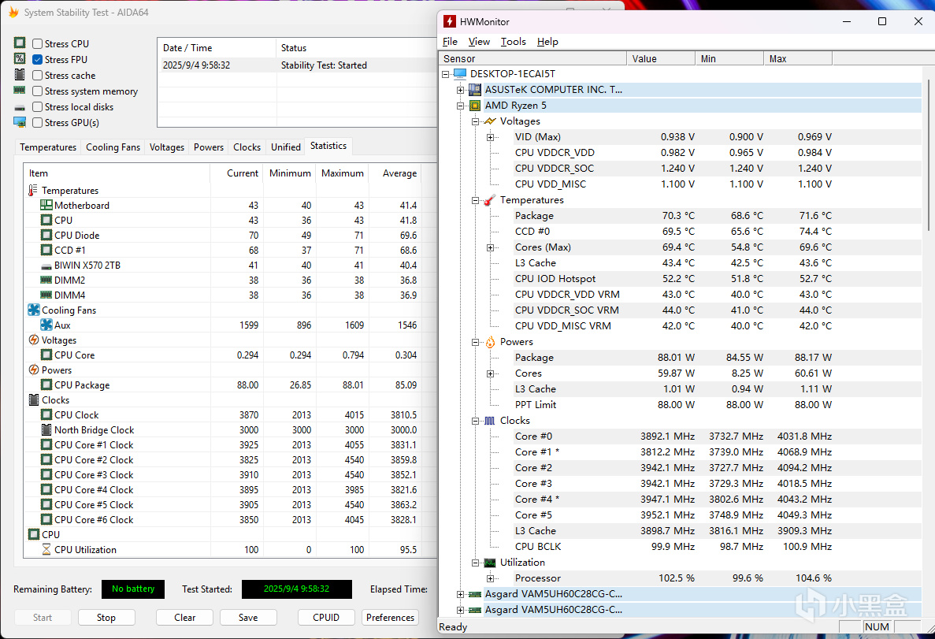
Task: Expand the VID (Max) voltage entry
Action: (490, 137)
